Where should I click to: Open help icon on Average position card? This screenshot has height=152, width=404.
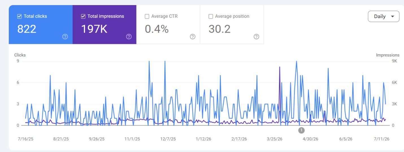pyautogui.click(x=257, y=37)
